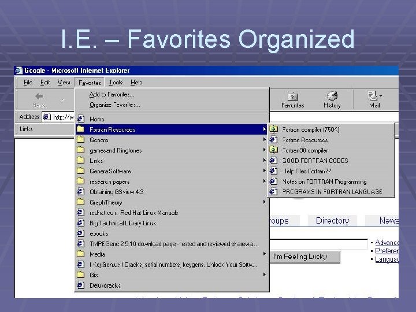Image resolution: width=416 pixels, height=312 pixels.
Task: Expand the General submenu arrow
Action: pyautogui.click(x=264, y=140)
